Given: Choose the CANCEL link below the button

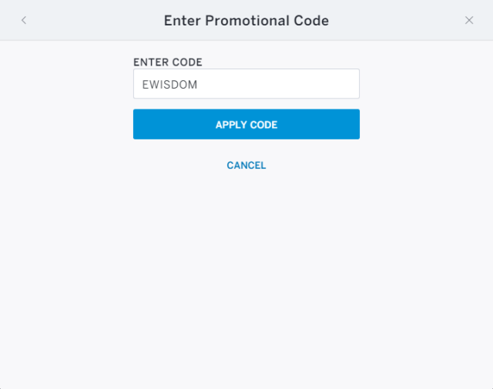Looking at the screenshot, I should coord(246,166).
